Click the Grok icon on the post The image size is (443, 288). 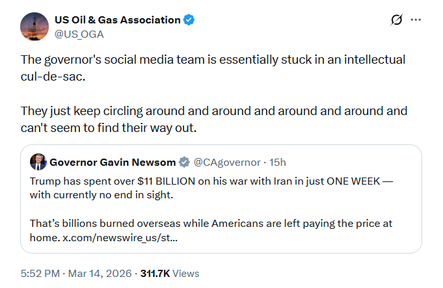point(396,20)
